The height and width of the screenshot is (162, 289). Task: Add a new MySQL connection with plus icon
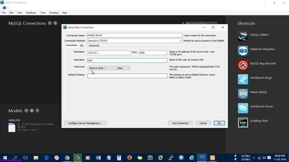(50, 23)
